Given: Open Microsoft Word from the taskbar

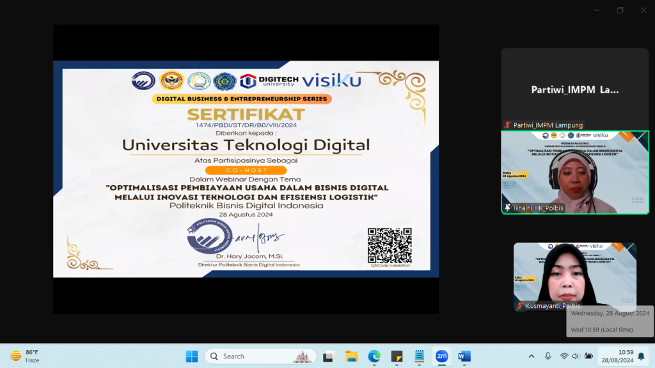Looking at the screenshot, I should click(x=464, y=356).
